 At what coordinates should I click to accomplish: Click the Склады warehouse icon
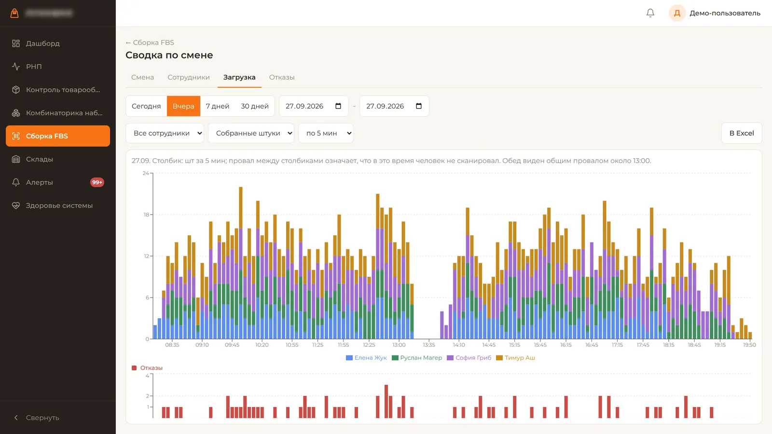[16, 159]
